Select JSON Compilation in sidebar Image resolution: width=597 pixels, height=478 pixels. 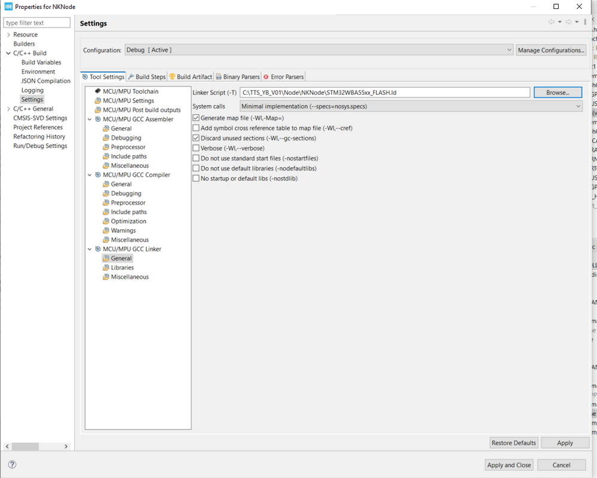click(x=45, y=81)
